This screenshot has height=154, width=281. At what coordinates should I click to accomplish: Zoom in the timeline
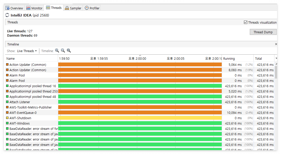(57, 51)
